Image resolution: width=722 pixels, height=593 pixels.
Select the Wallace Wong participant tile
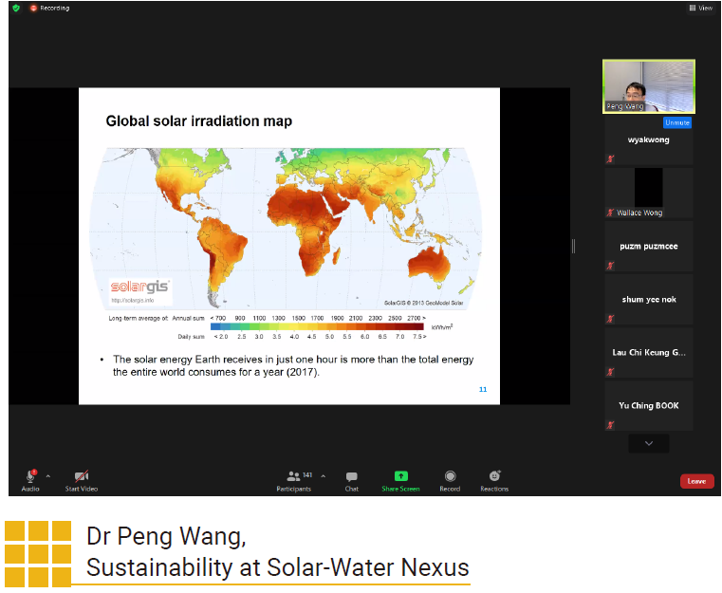pyautogui.click(x=649, y=193)
